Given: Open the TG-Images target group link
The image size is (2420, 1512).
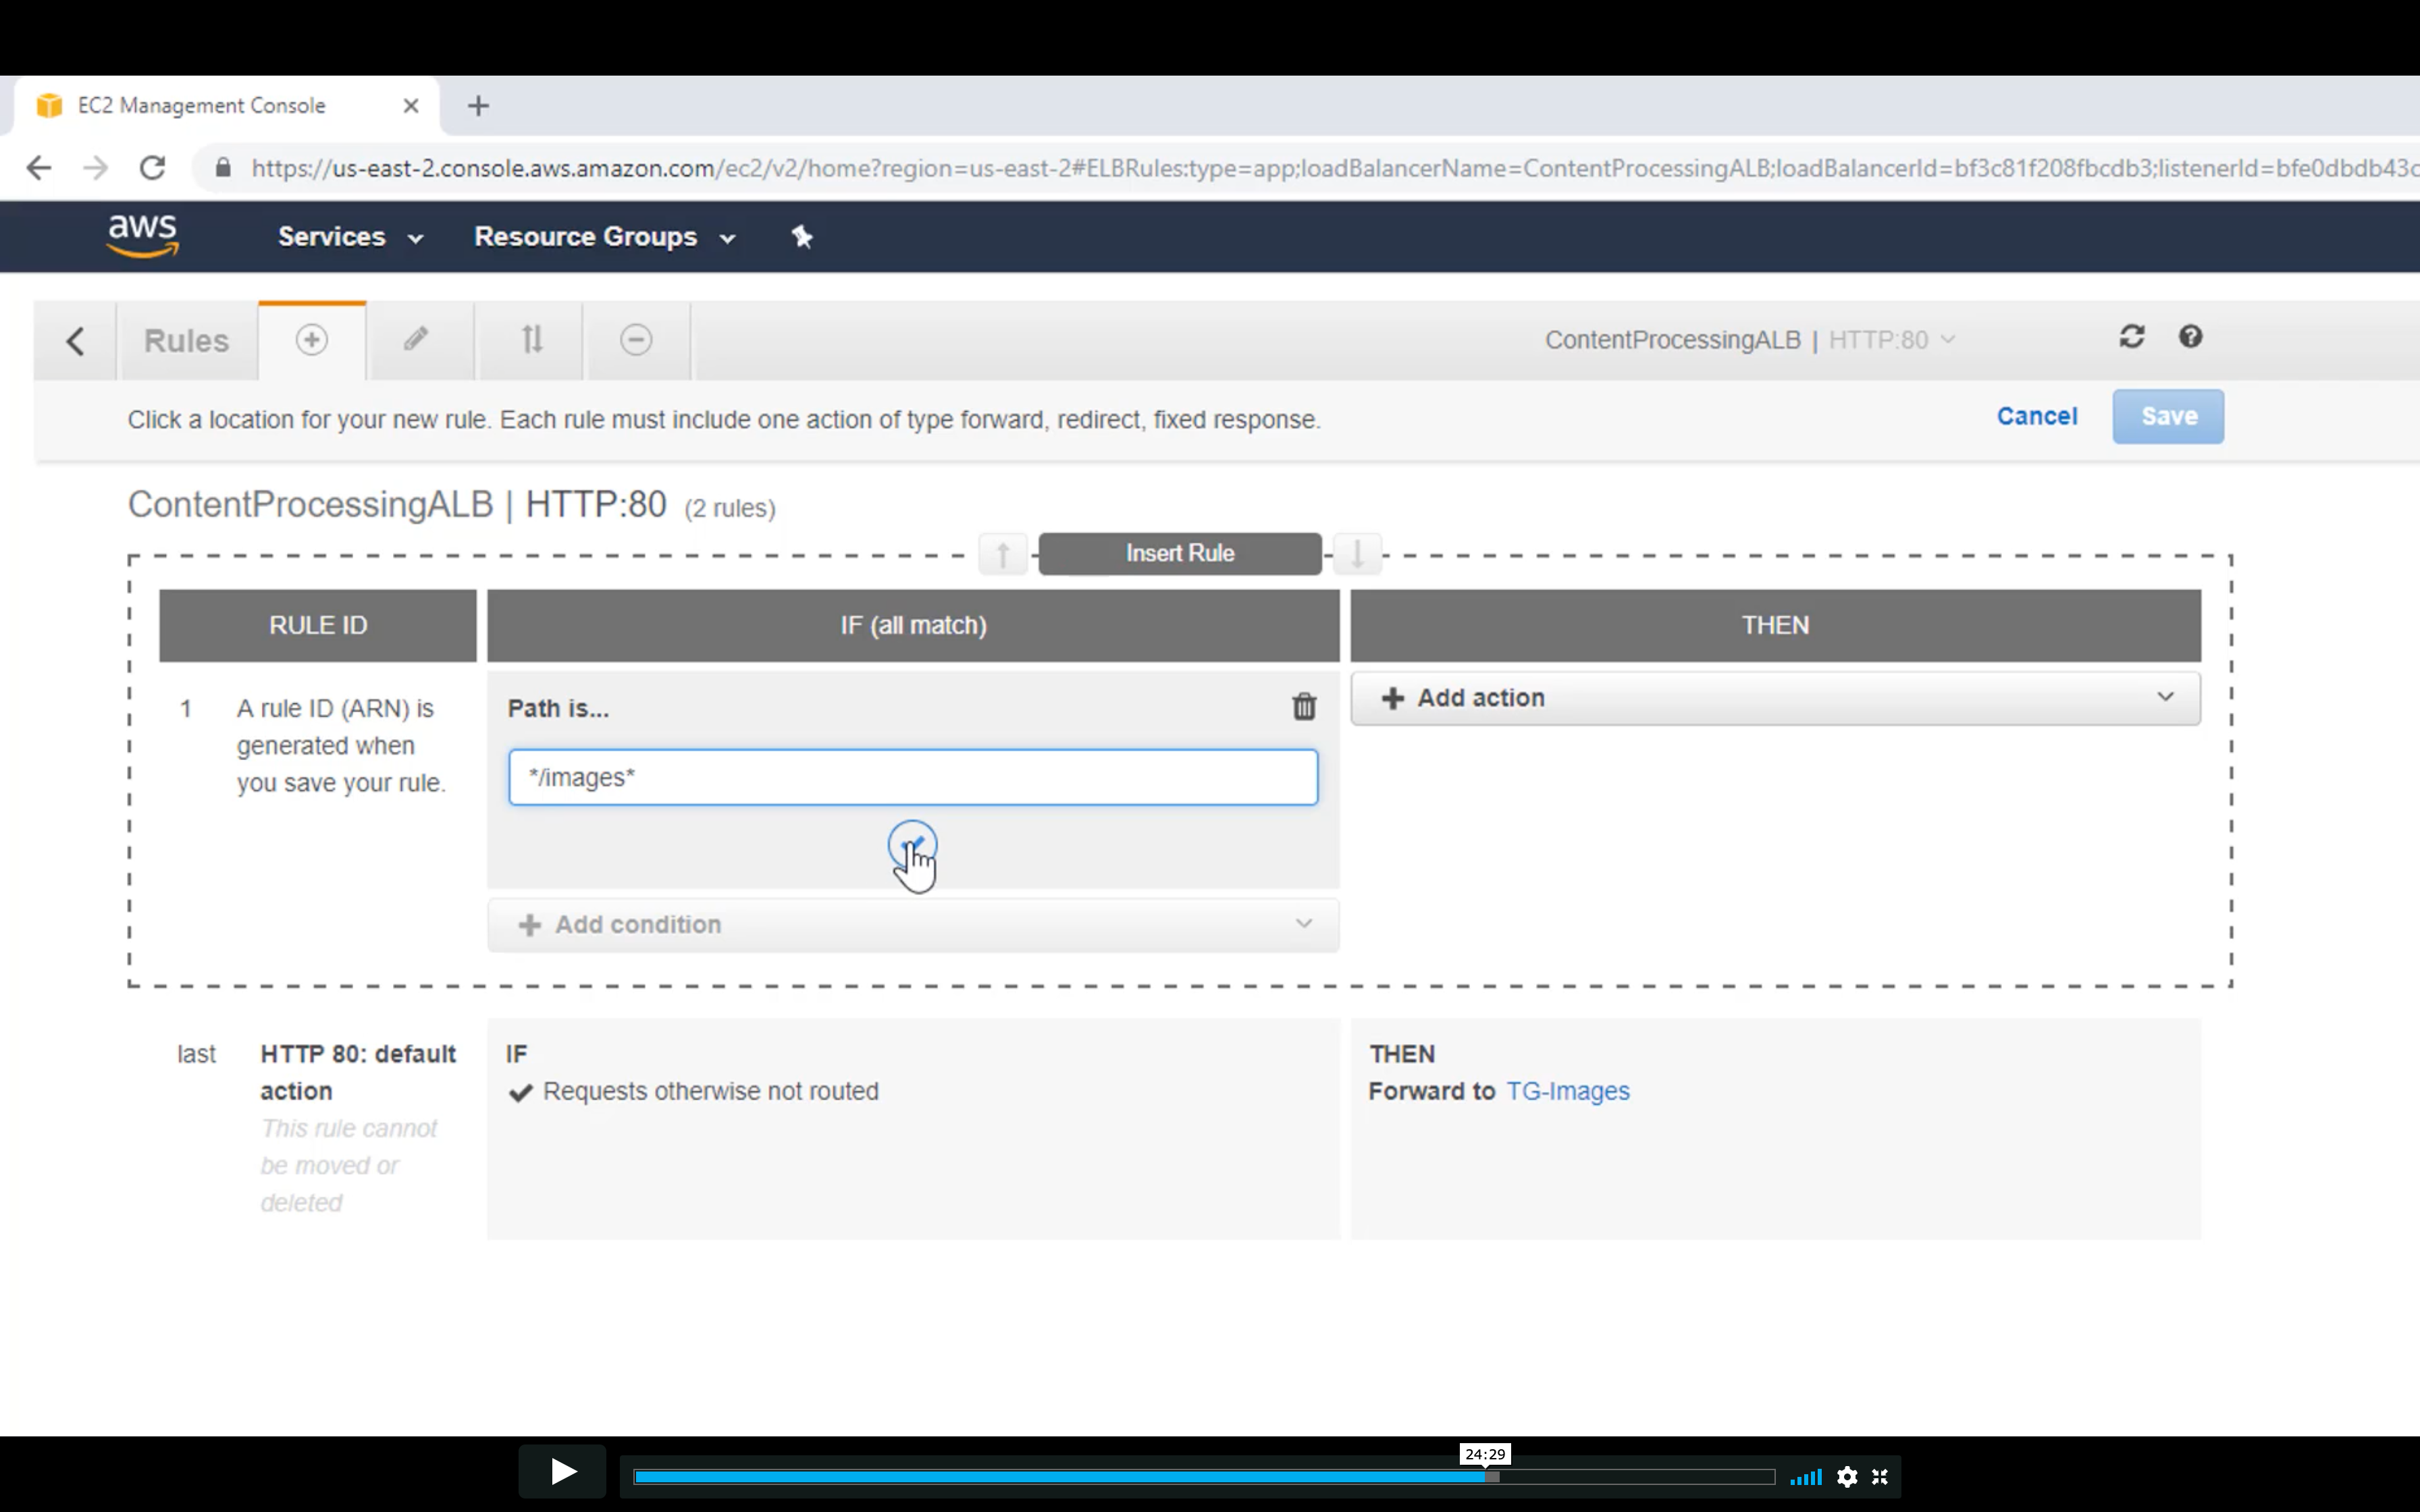Looking at the screenshot, I should pos(1567,1091).
